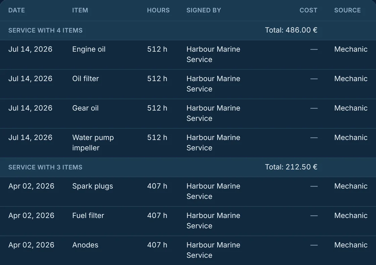Screen dimensions: 376x265
Task: Click the 512 h value for Oil filter
Action: coord(157,79)
